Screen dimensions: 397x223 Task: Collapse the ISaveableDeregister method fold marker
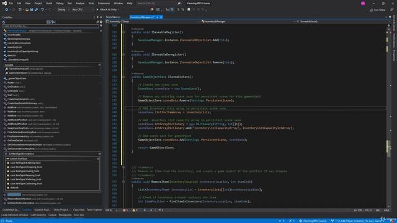[123, 55]
